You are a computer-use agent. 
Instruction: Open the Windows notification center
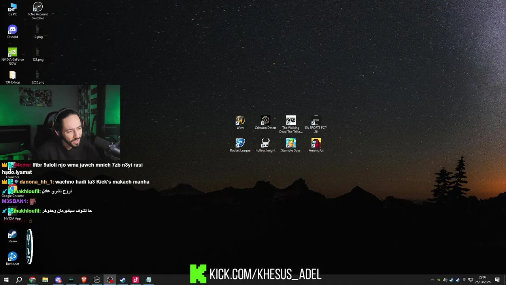pos(497,280)
